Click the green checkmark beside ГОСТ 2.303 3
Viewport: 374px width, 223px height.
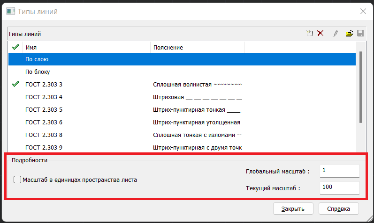coord(15,84)
